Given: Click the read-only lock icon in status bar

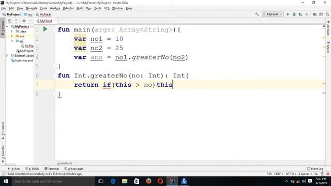Looking at the screenshot, I should 316,174.
